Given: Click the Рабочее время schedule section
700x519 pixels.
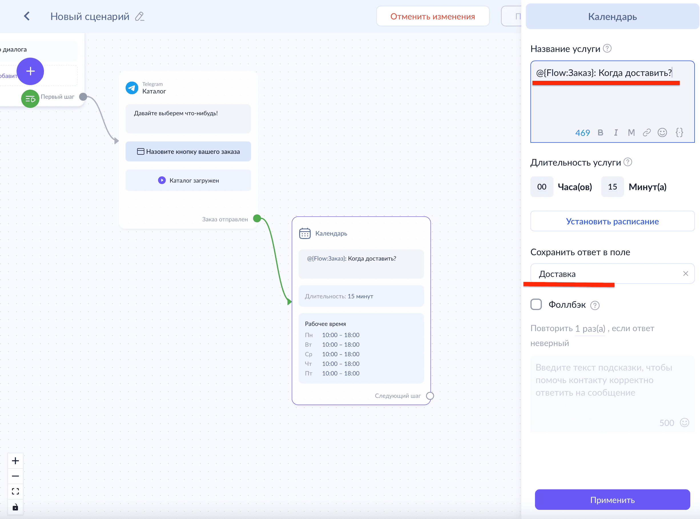Looking at the screenshot, I should [x=361, y=348].
